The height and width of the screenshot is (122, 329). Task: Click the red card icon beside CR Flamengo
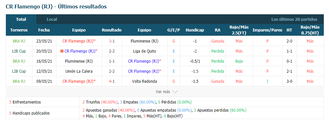tap(62, 51)
